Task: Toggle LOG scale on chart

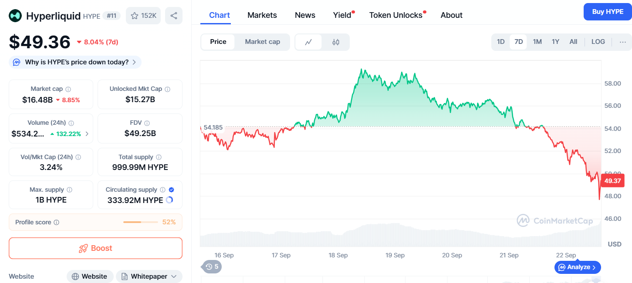Action: point(598,42)
